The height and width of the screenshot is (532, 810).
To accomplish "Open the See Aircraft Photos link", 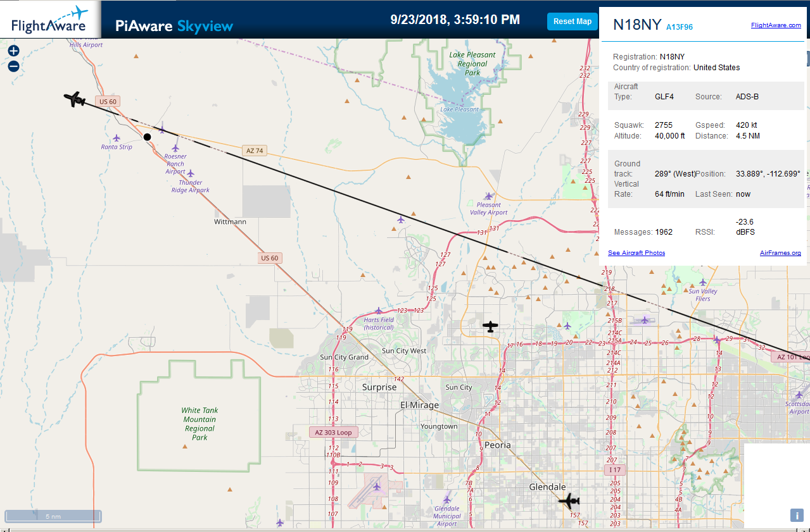I will tap(636, 253).
